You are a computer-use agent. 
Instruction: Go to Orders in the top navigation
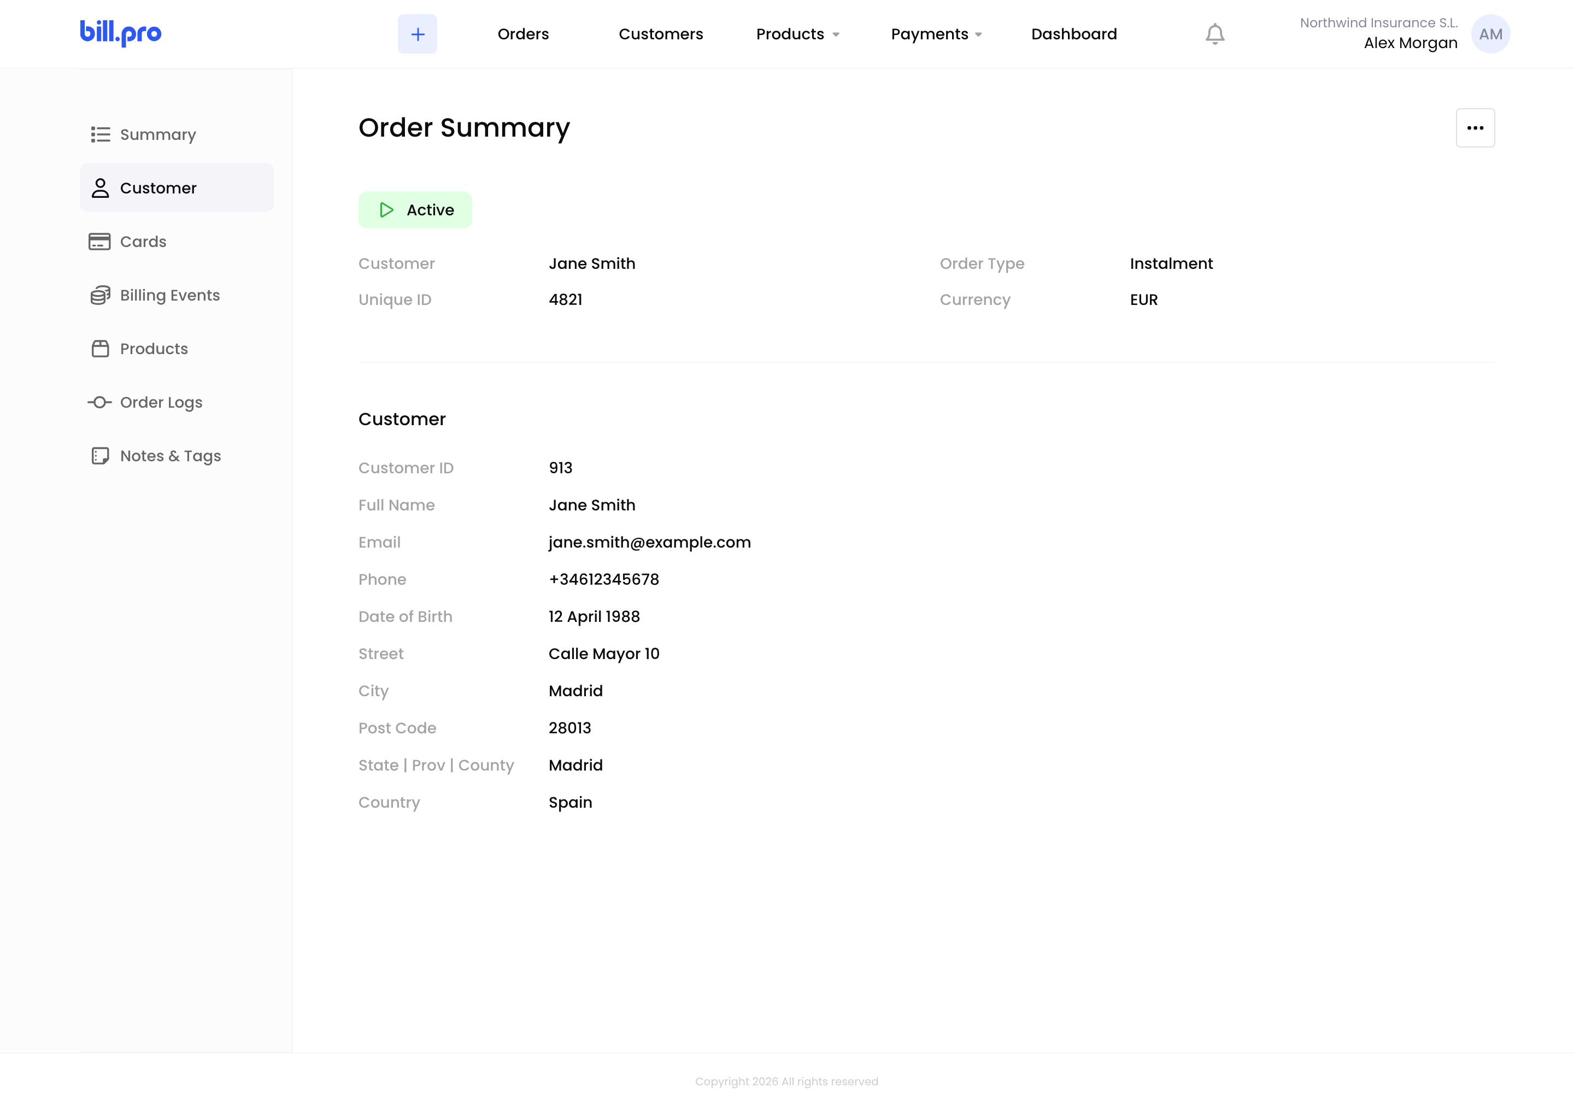[x=523, y=33]
